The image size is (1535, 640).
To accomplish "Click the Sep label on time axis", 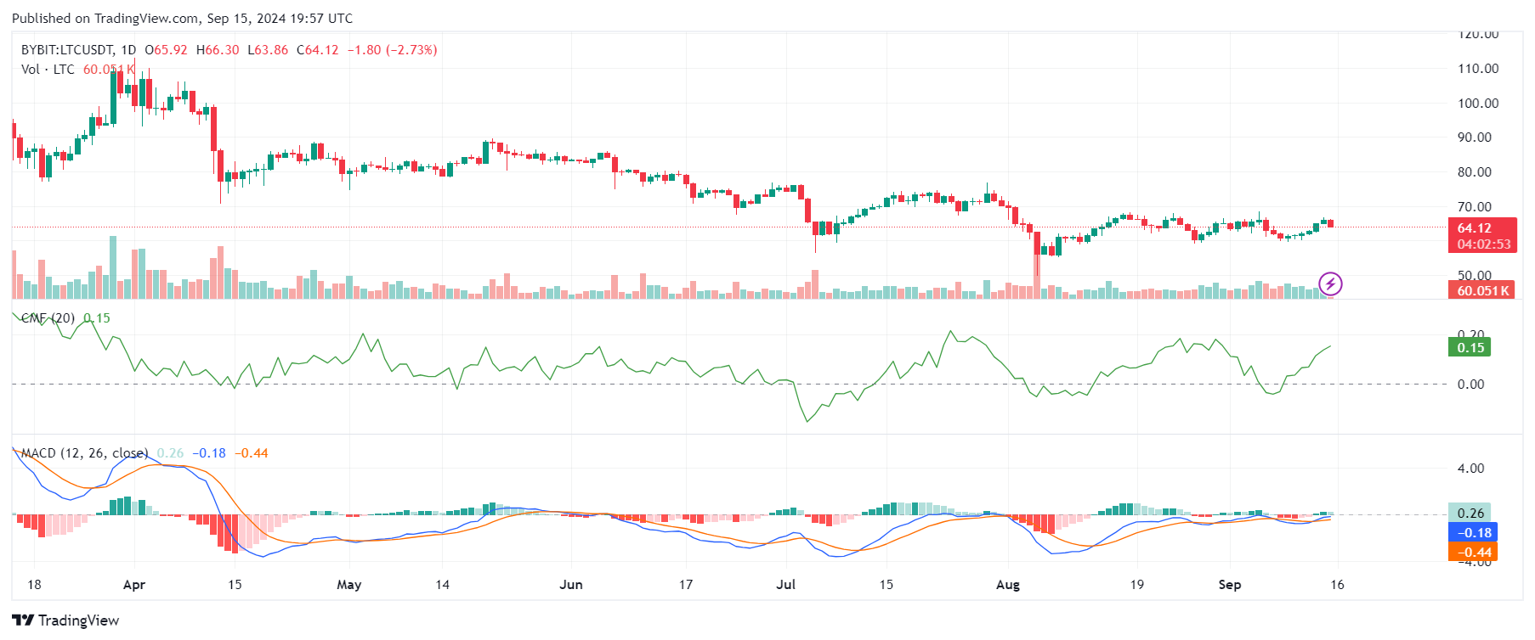I will pyautogui.click(x=1230, y=585).
